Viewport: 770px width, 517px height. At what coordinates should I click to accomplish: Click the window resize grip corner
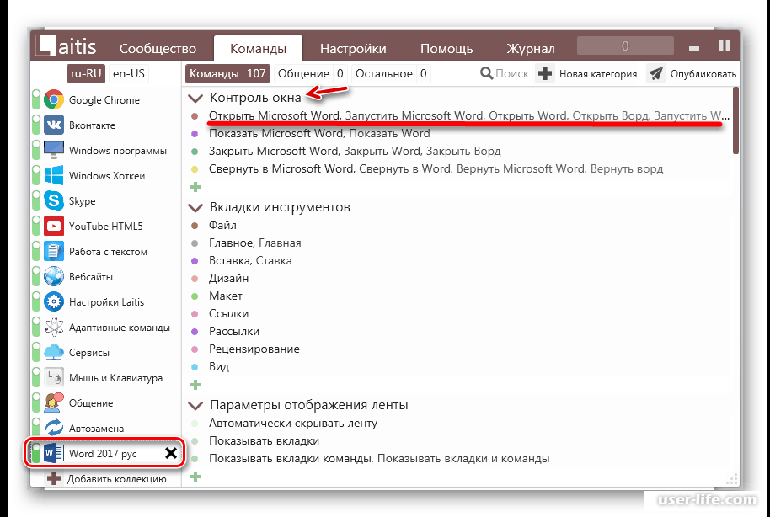pos(732,479)
